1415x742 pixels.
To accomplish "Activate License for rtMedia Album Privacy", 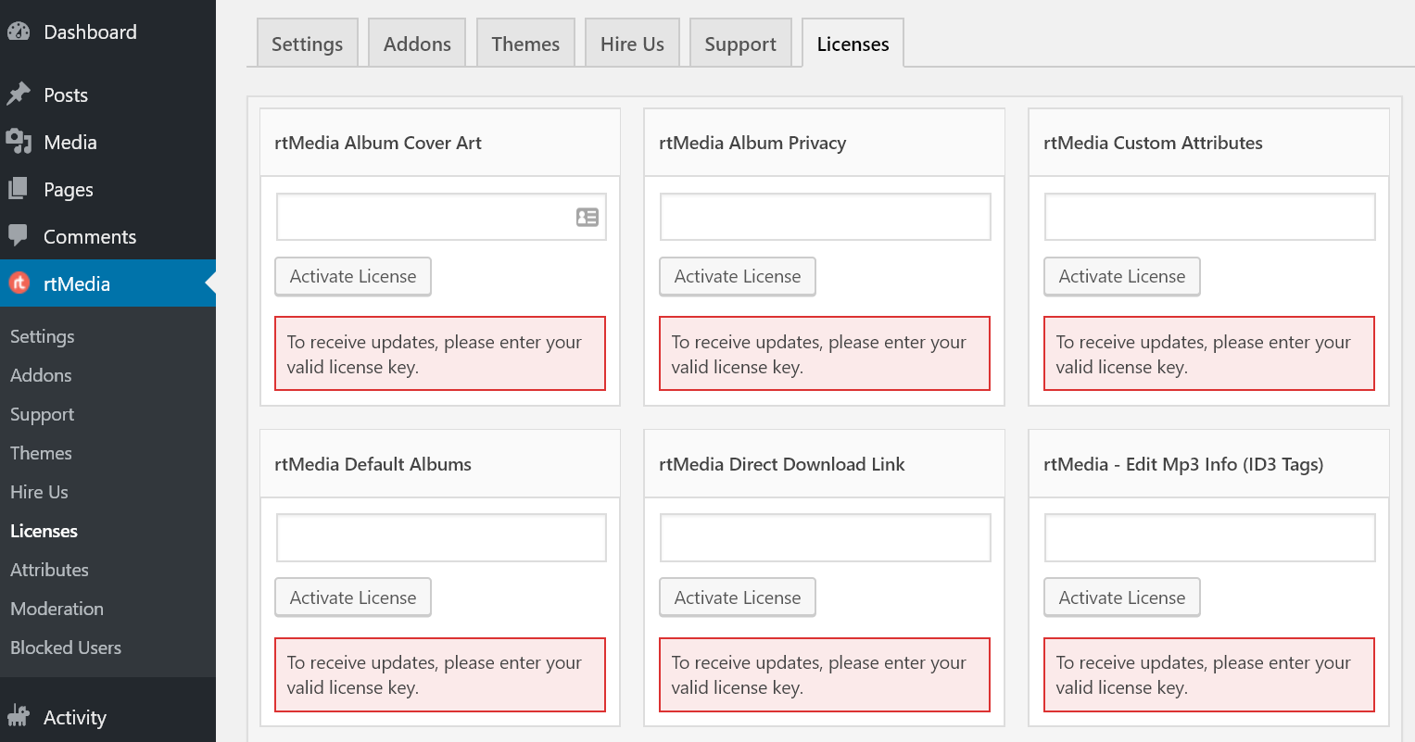I will point(737,276).
